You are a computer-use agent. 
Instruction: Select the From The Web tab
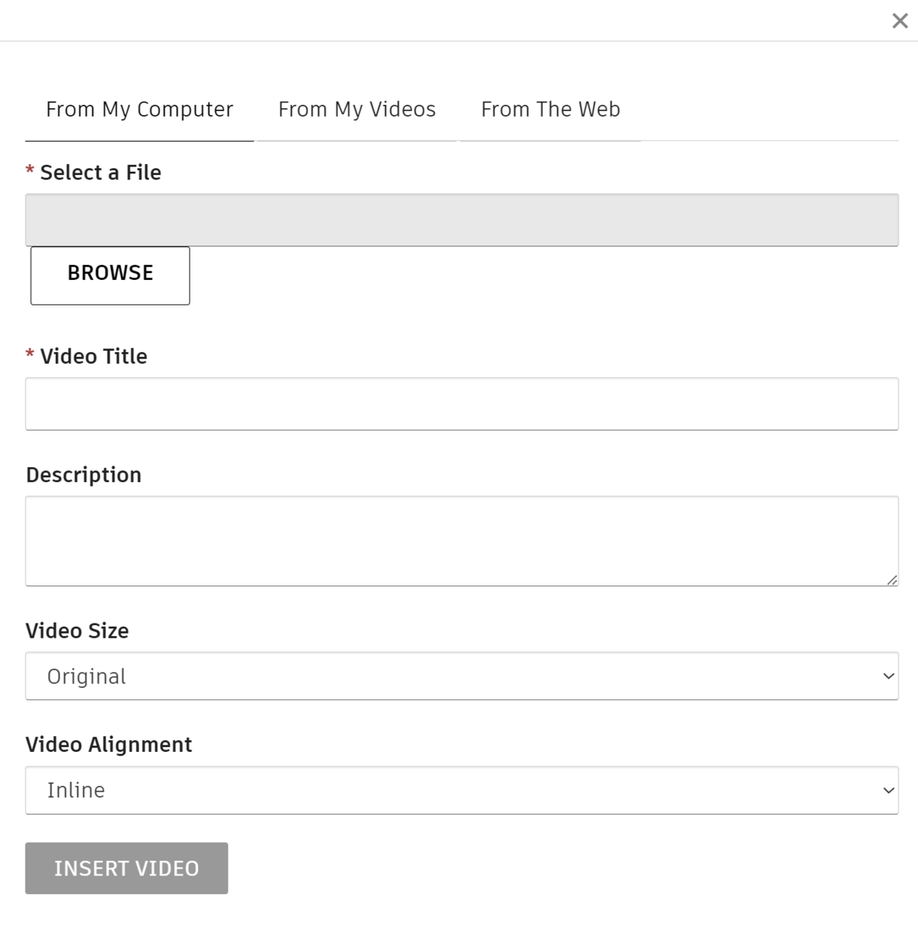550,110
